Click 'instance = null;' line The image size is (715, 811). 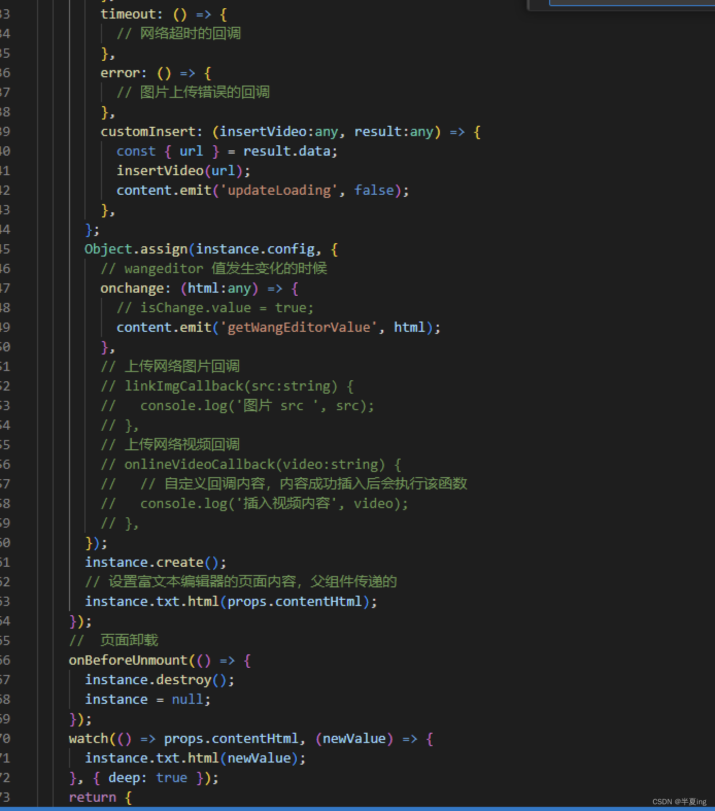[x=148, y=699]
